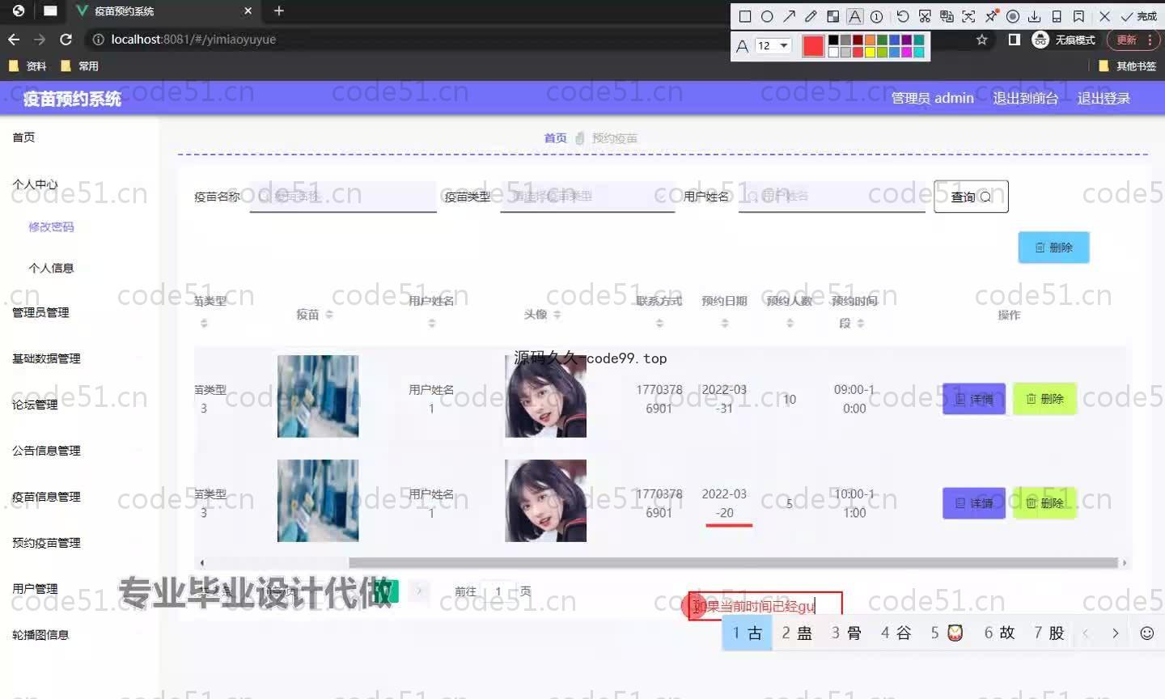The height and width of the screenshot is (699, 1165).
Task: Open 个人信息 in the sidebar
Action: [51, 268]
